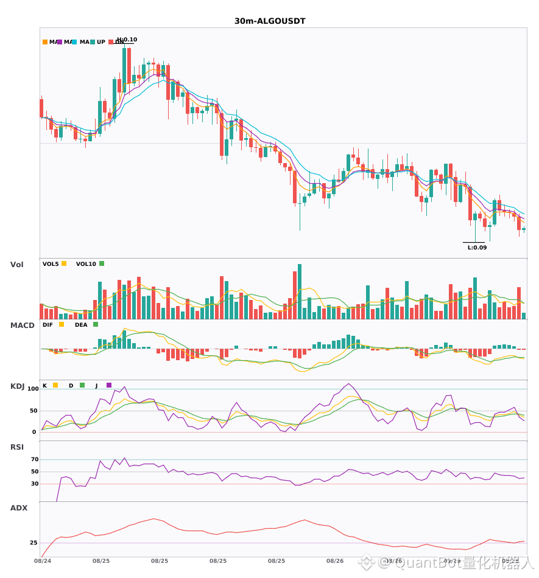
Task: Click the chart title 30m-ALGOUSDT
Action: point(270,21)
